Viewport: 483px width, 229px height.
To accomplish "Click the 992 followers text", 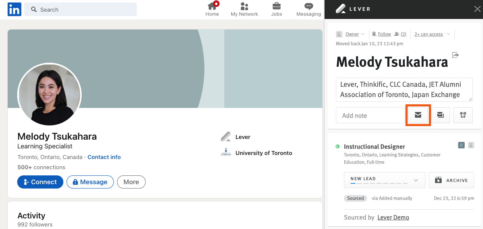I will click(x=35, y=225).
